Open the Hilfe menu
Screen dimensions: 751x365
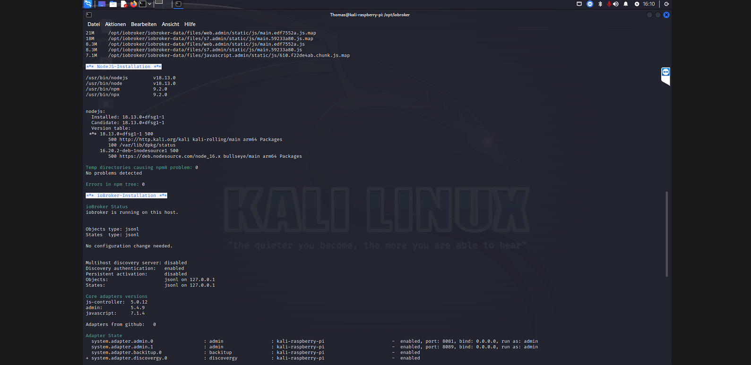coord(190,24)
